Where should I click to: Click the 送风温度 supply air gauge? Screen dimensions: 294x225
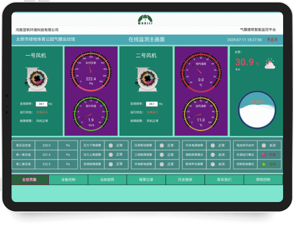coord(201,114)
